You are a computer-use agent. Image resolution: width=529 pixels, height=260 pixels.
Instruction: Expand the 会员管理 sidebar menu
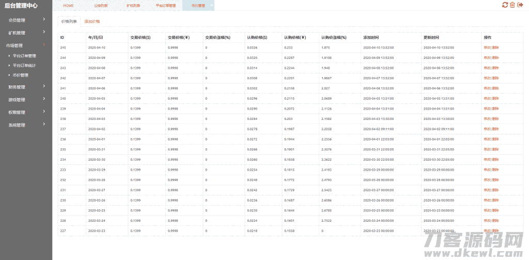pos(26,20)
